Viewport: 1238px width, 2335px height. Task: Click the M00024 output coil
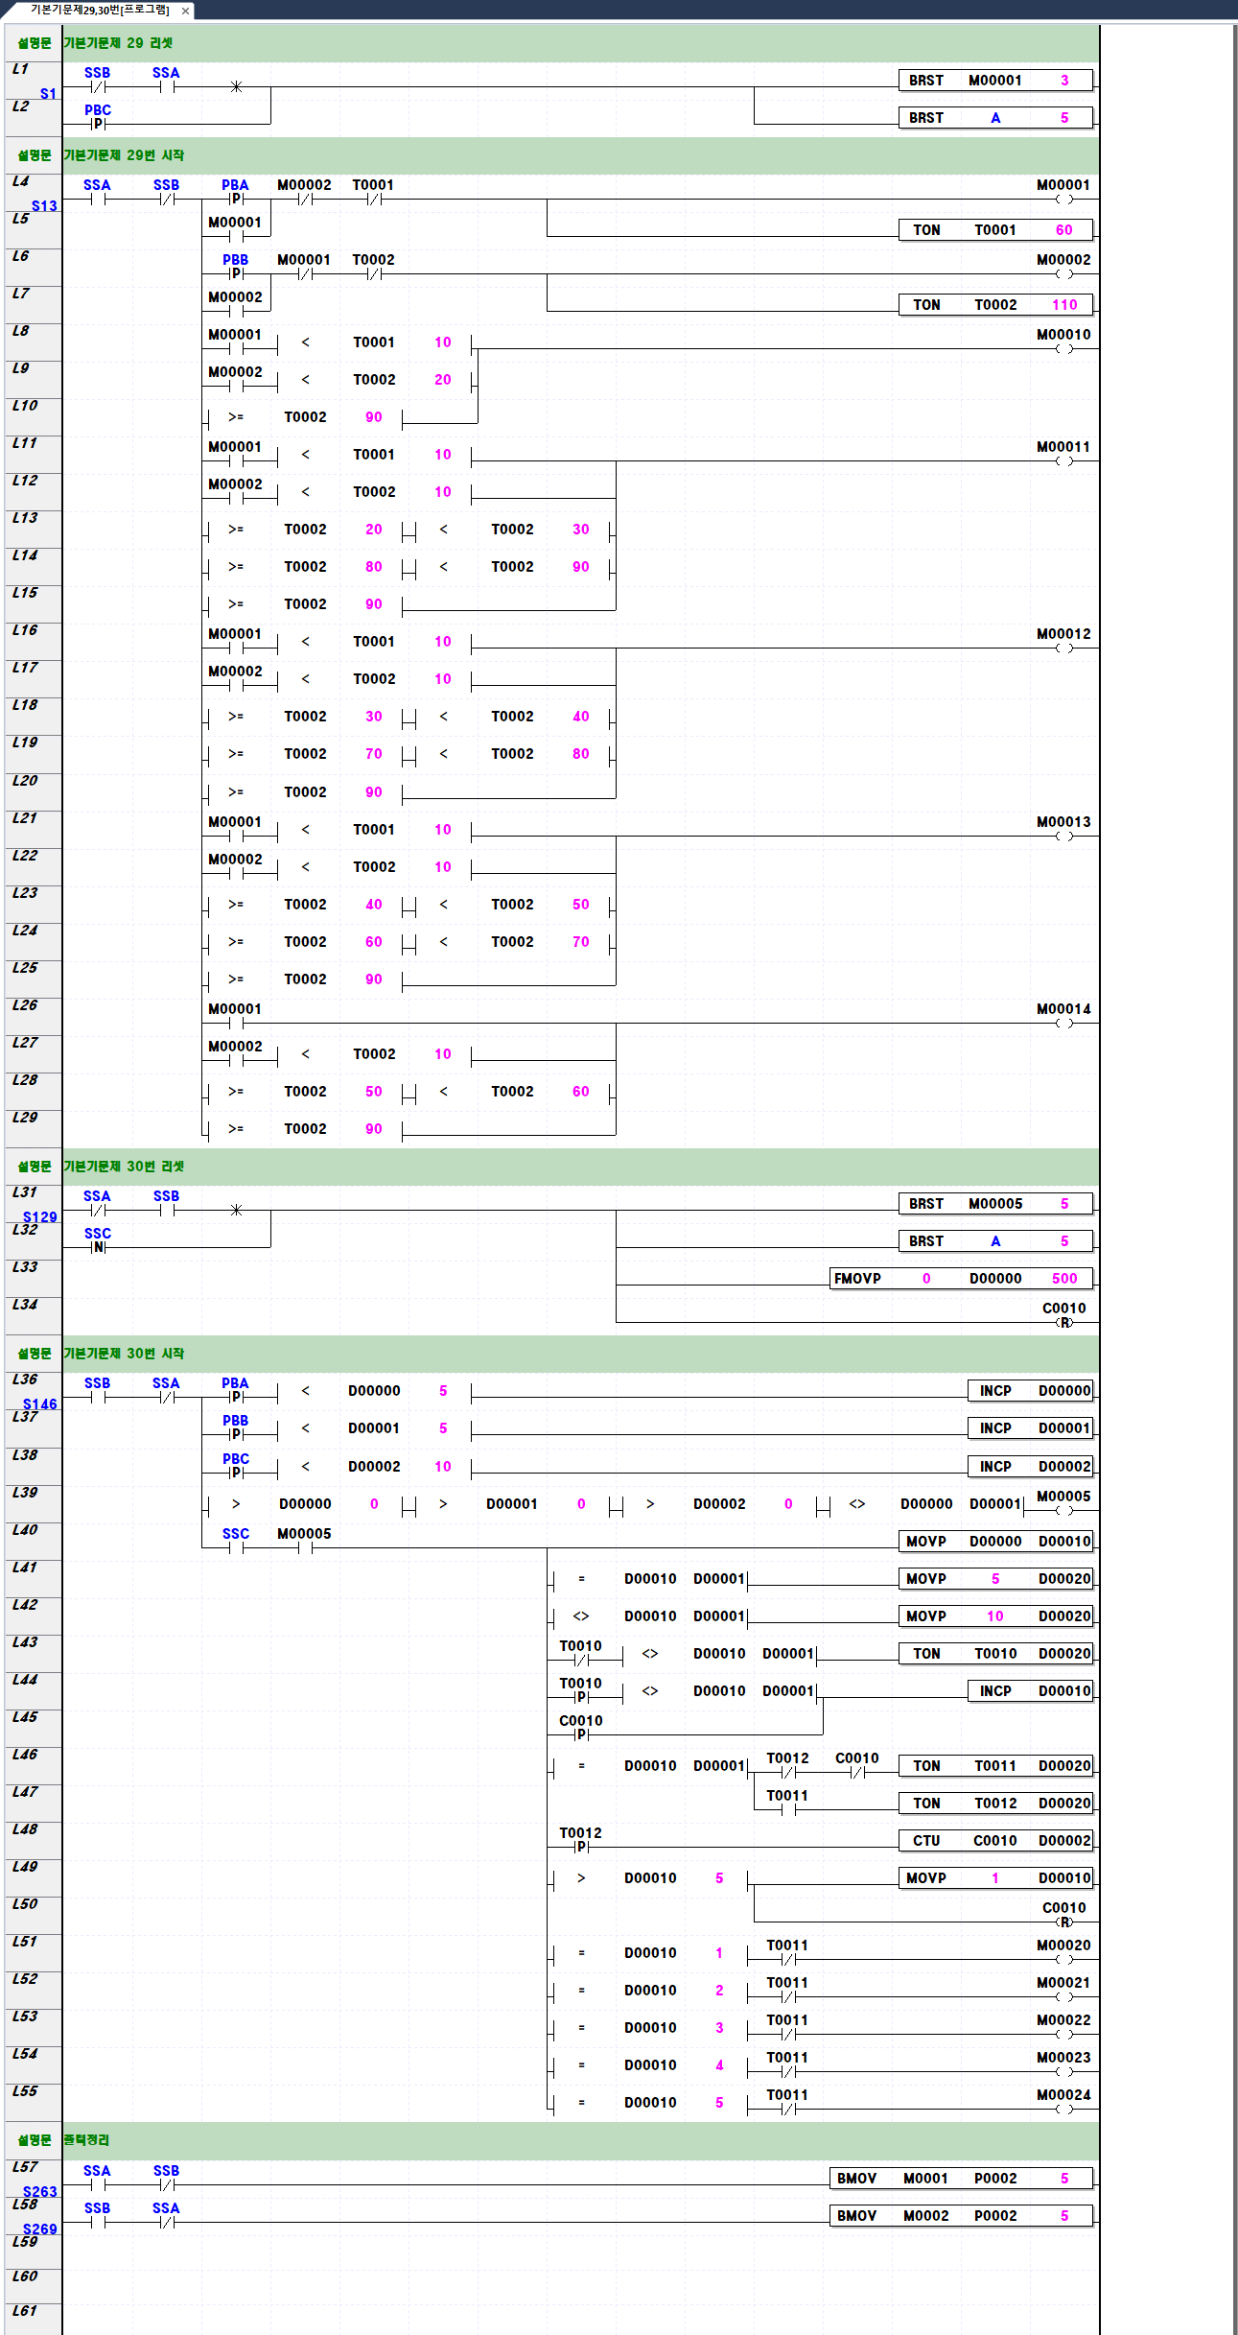tap(1063, 2109)
